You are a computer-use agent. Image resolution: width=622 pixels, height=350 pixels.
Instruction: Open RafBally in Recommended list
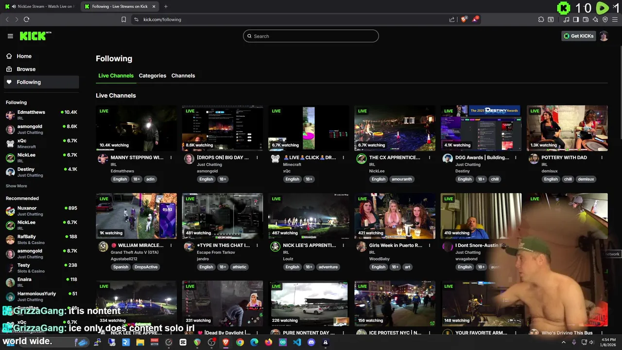[x=41, y=239]
